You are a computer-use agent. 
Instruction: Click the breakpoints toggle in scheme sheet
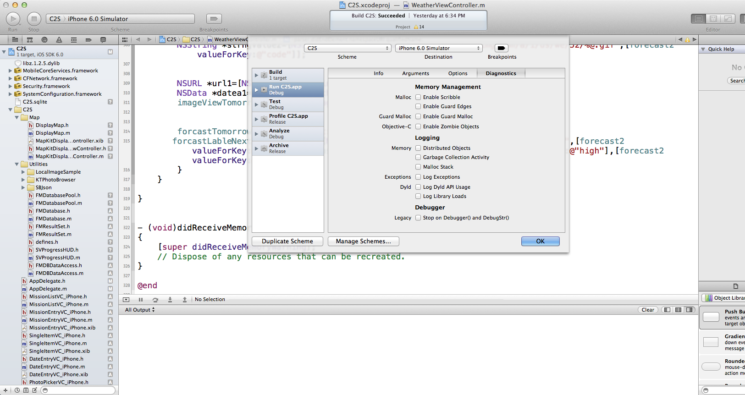(502, 48)
